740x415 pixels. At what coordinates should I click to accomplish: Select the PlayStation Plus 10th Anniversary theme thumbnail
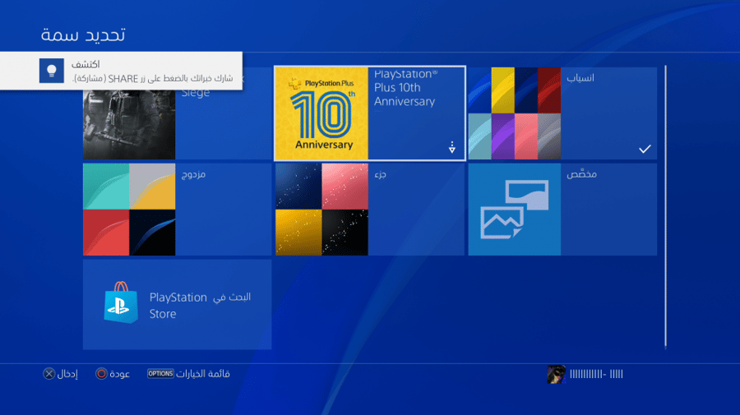[x=321, y=113]
